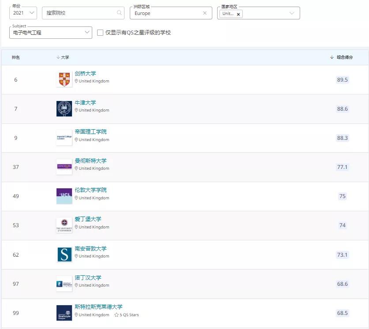Click the score 88.3 for 帝国理工学院

(342, 138)
